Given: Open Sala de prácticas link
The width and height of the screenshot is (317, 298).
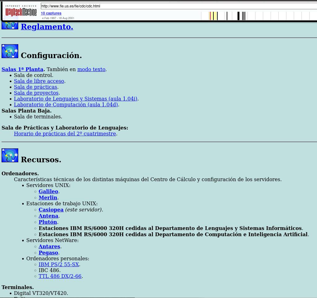Looking at the screenshot, I should pyautogui.click(x=36, y=87).
